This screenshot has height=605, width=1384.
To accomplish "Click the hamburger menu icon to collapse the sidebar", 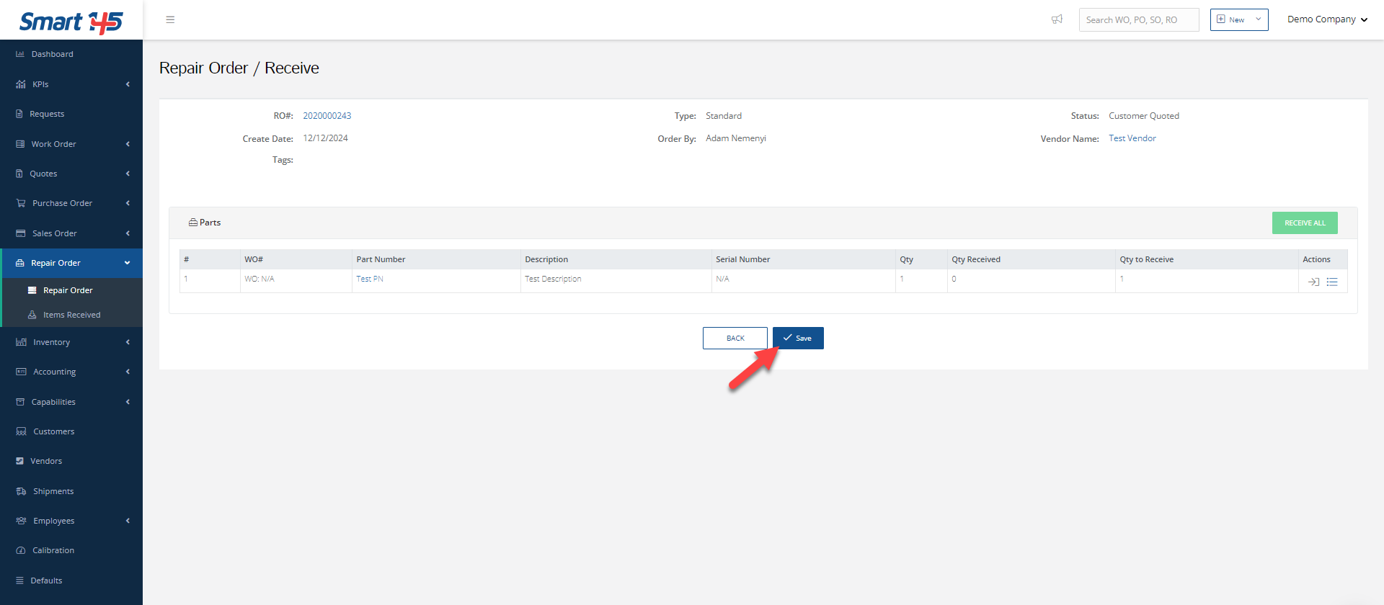I will pyautogui.click(x=170, y=19).
